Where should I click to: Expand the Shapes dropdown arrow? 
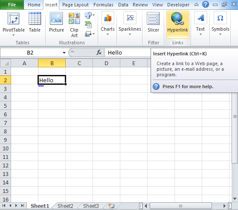point(94,15)
